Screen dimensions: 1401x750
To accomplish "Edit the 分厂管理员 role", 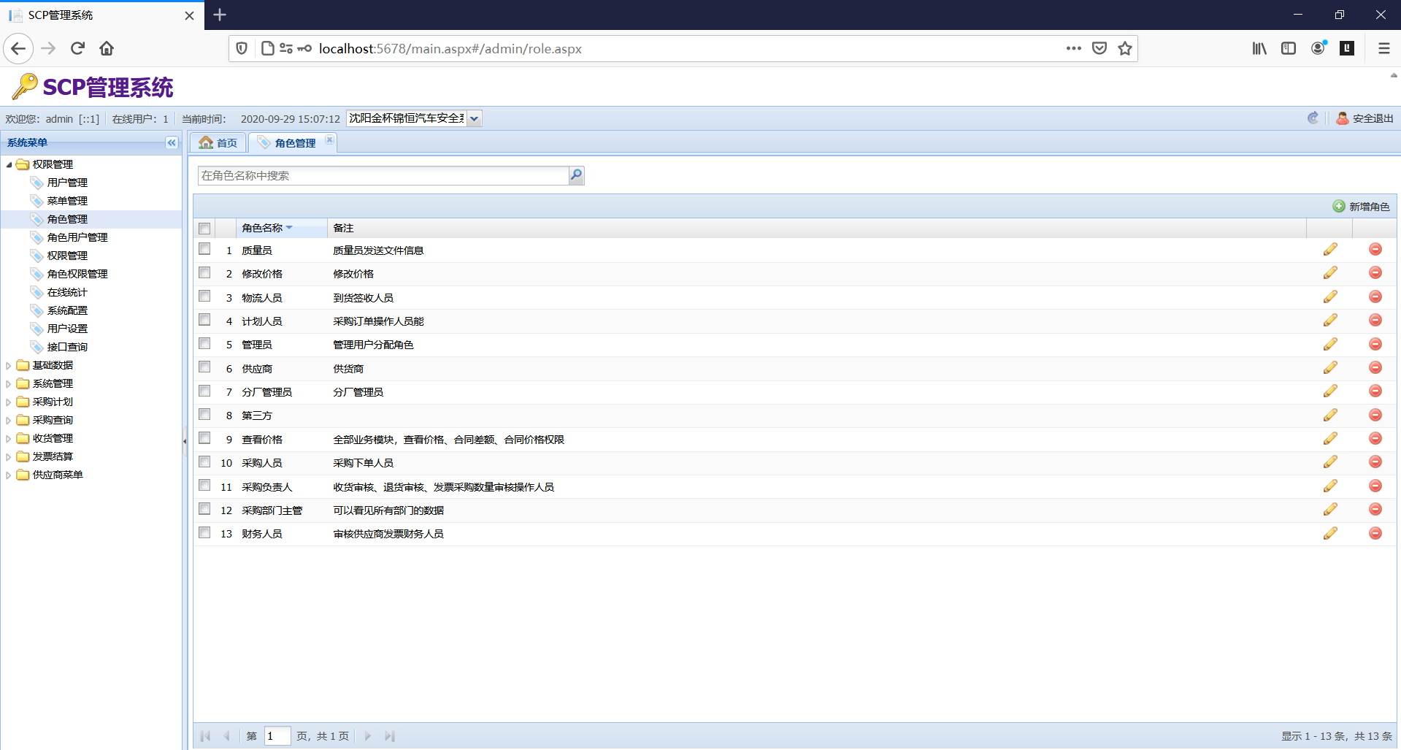I will click(1330, 391).
